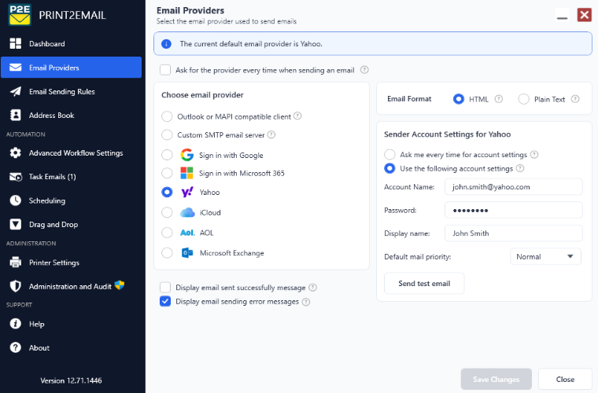Click the About question mark icon
The width and height of the screenshot is (598, 393).
16,347
